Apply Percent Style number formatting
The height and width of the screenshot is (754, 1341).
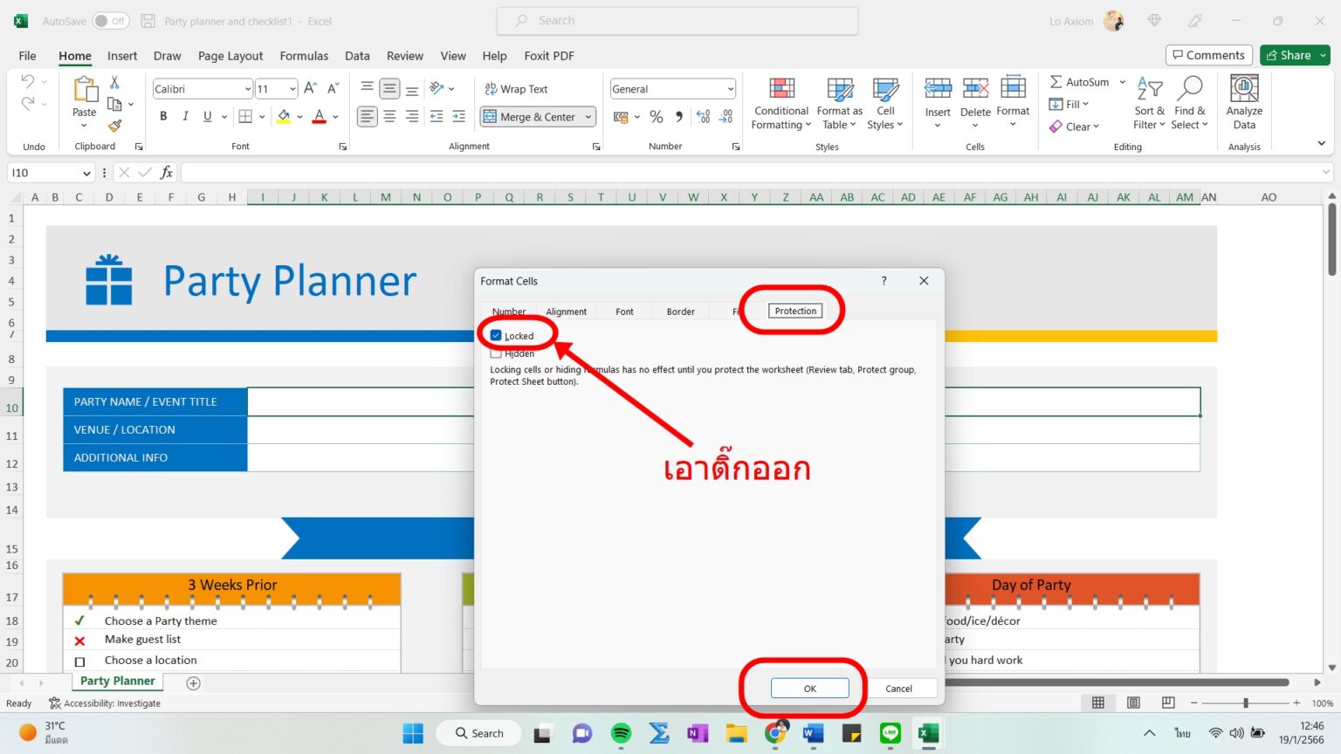pyautogui.click(x=657, y=116)
